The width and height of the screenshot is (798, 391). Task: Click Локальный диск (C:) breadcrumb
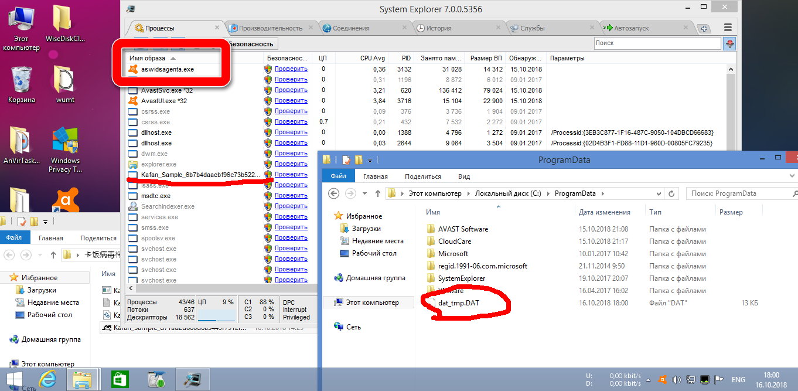[509, 193]
